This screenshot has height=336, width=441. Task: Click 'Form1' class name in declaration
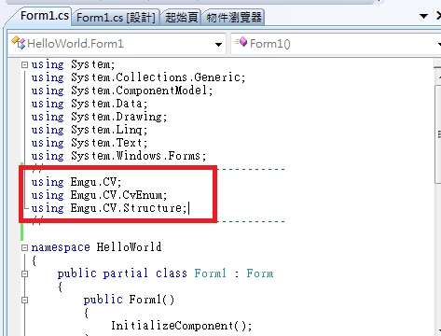[x=211, y=273]
